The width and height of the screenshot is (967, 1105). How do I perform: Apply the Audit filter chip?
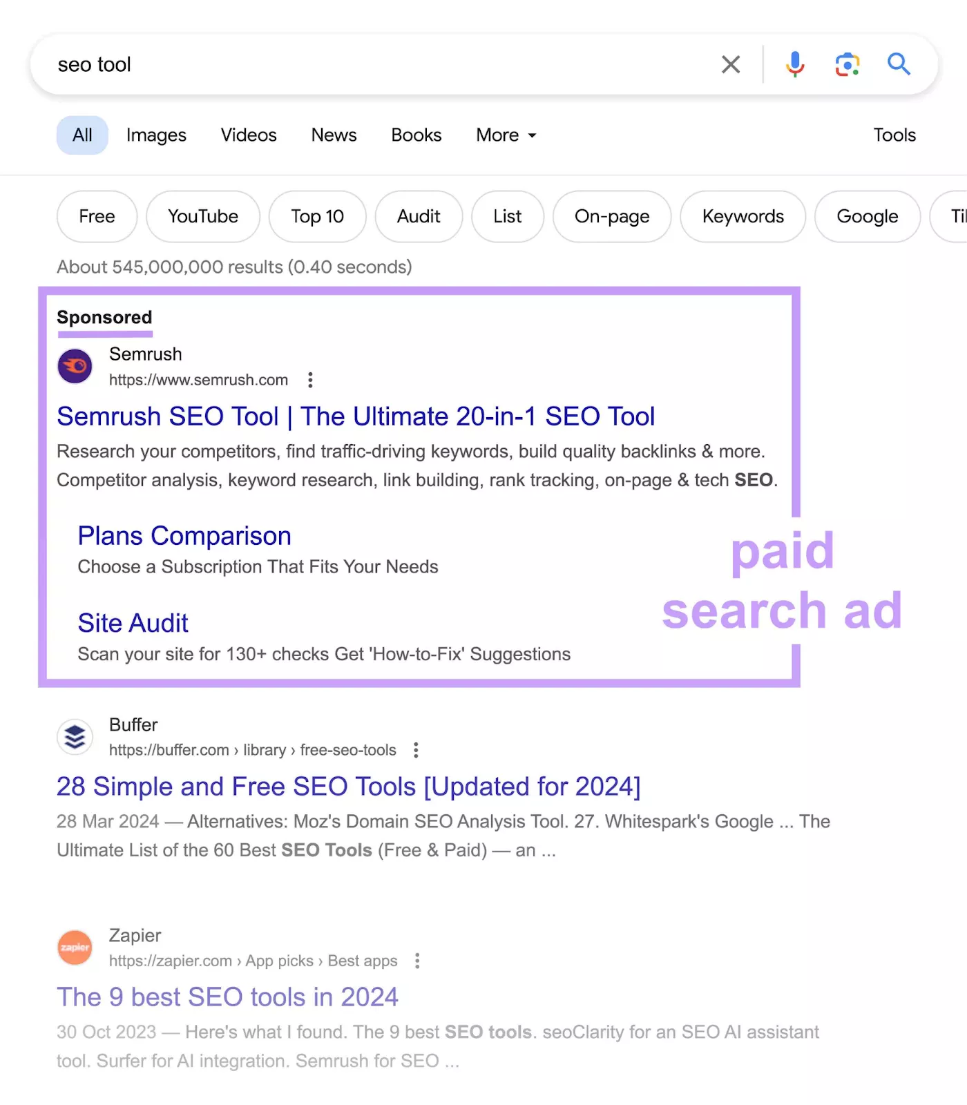coord(419,217)
